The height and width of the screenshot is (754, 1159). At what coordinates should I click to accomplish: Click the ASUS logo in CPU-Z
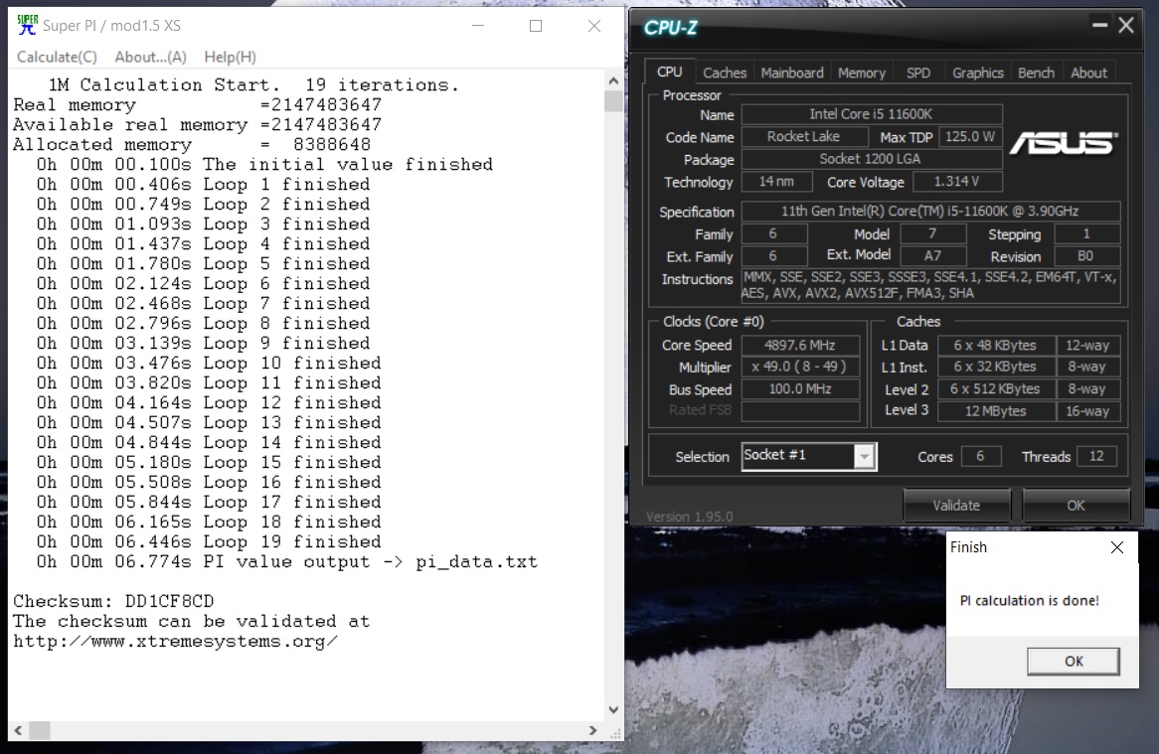point(1065,142)
